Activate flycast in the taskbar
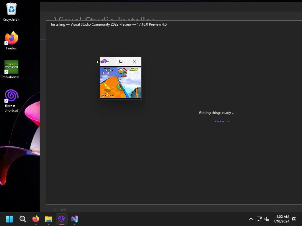Screen dimensions: 302x226 click(x=62, y=219)
